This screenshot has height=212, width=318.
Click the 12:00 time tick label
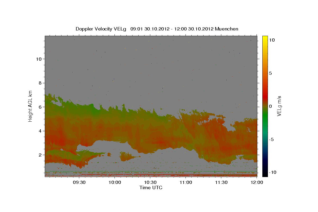click(257, 182)
